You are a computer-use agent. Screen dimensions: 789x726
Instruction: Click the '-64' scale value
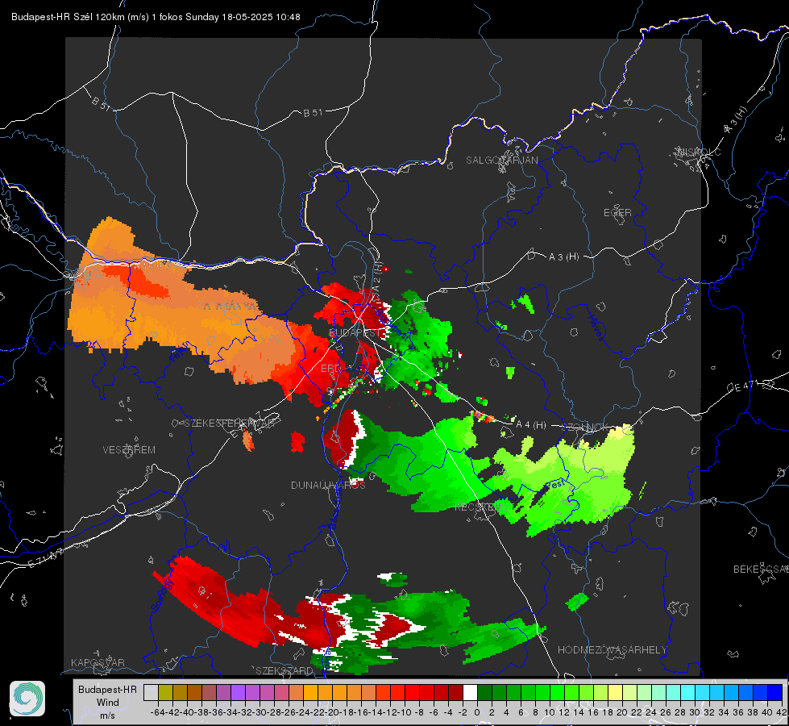[x=157, y=712]
